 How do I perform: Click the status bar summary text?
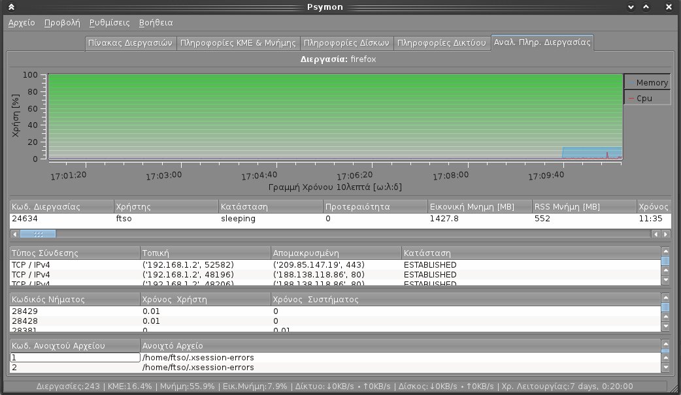[x=335, y=387]
